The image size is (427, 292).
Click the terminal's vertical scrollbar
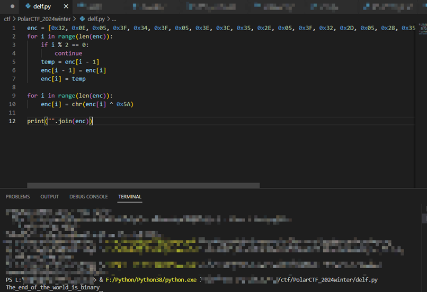[x=424, y=217]
